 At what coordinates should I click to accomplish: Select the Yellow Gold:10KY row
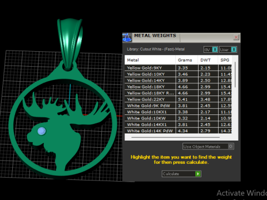pos(178,74)
